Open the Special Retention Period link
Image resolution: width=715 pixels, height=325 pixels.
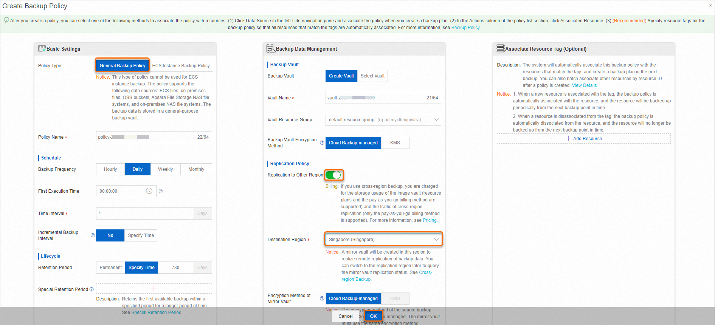pyautogui.click(x=156, y=313)
